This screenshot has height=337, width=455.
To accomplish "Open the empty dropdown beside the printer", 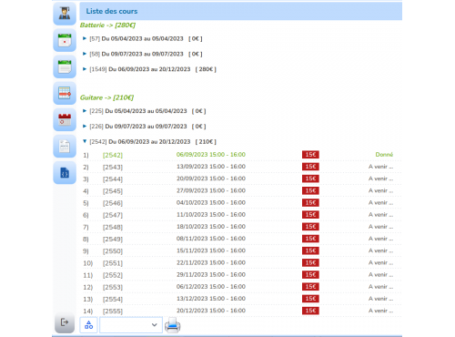I will [x=131, y=325].
